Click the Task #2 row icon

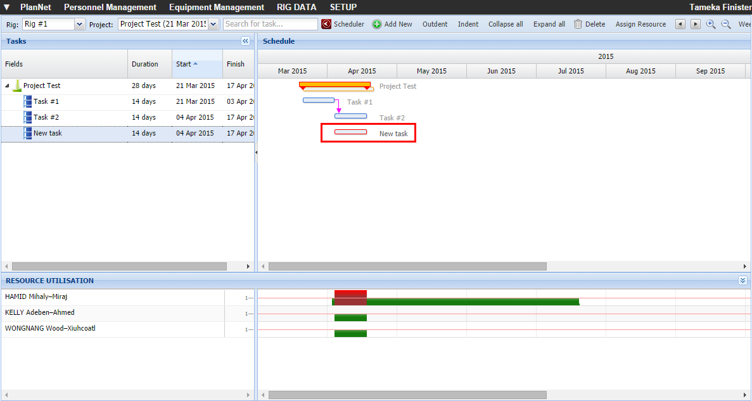click(x=27, y=117)
